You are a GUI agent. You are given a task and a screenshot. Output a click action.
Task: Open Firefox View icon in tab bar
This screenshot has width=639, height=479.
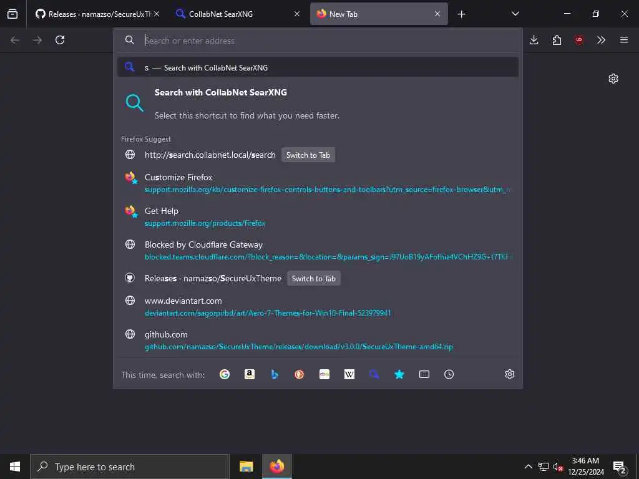point(12,14)
